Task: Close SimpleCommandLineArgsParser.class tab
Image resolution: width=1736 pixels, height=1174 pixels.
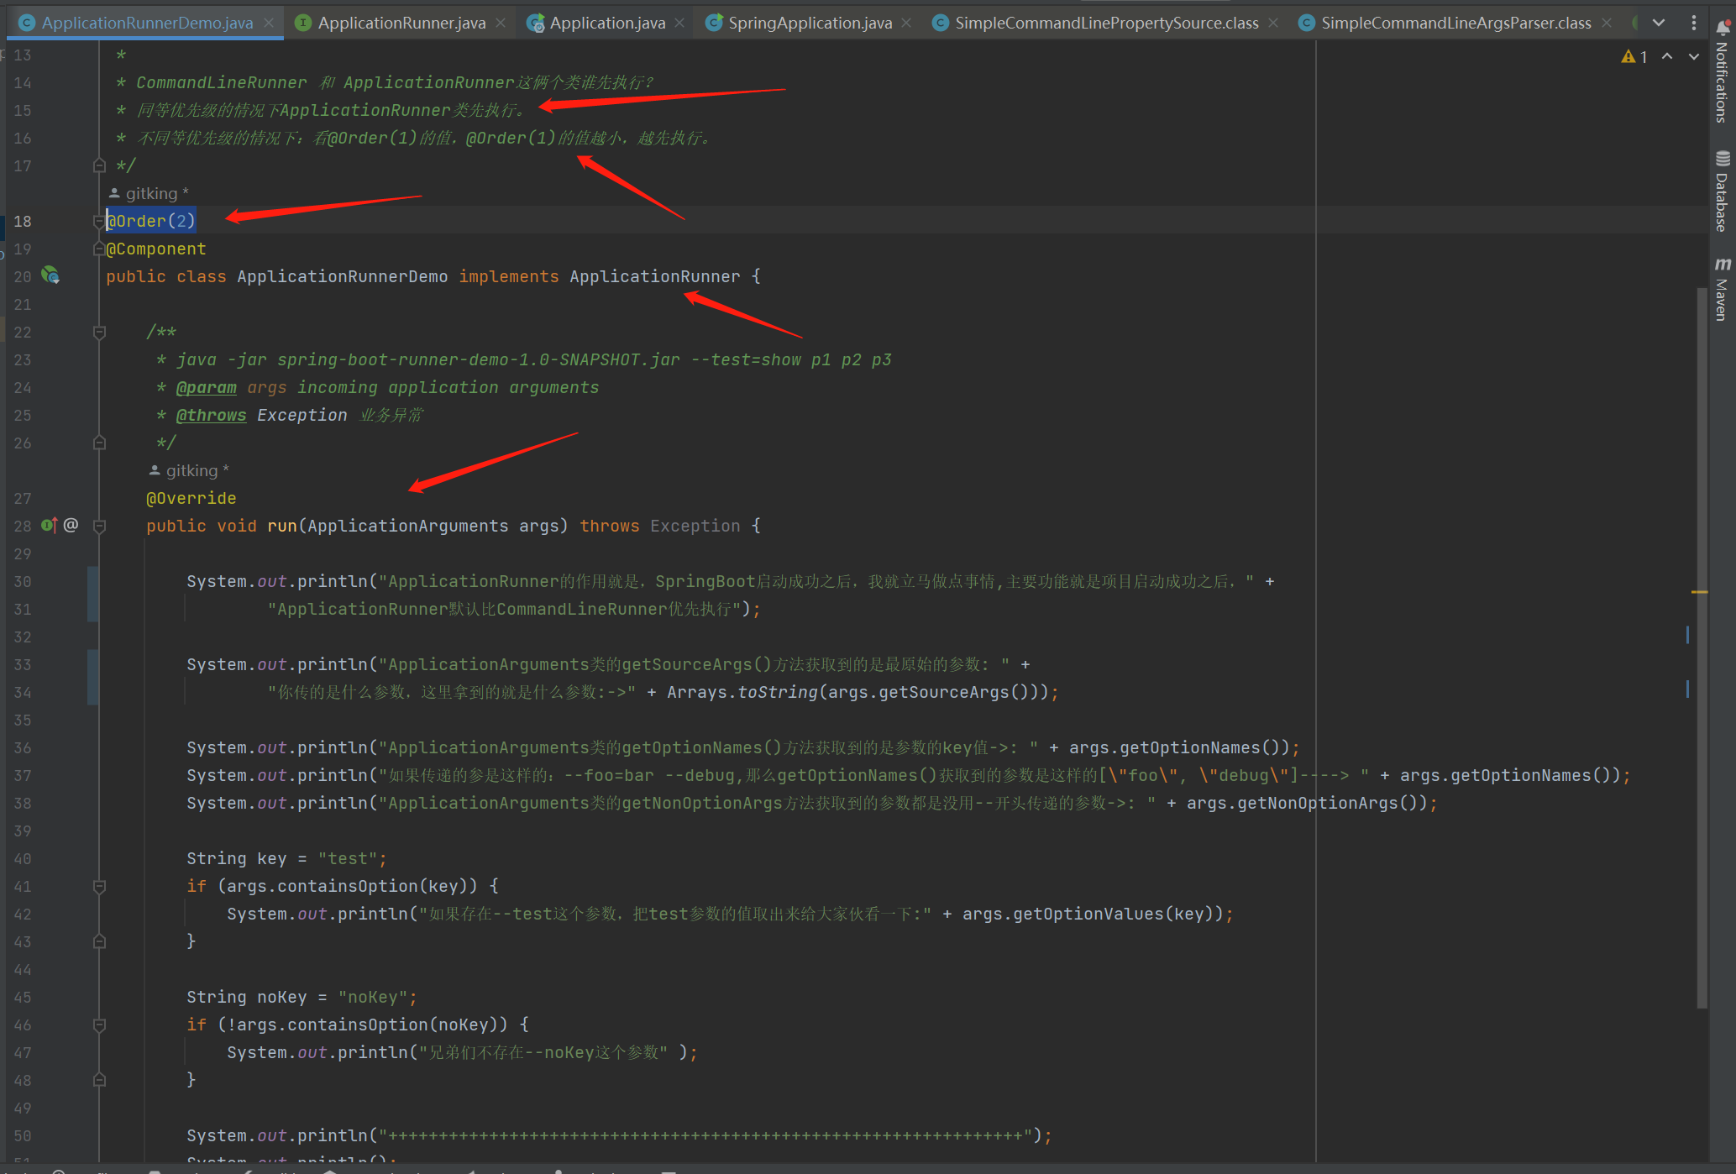Action: [1606, 23]
